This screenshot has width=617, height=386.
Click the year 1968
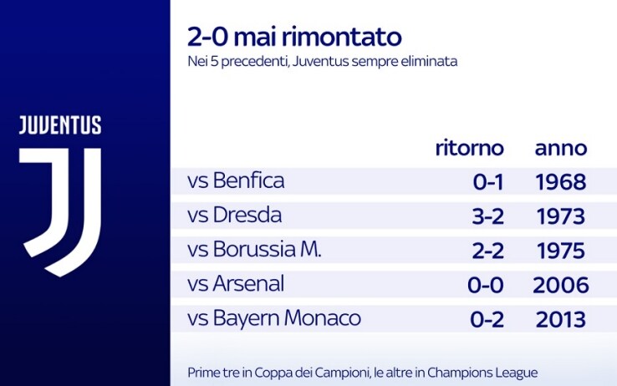coord(561,182)
